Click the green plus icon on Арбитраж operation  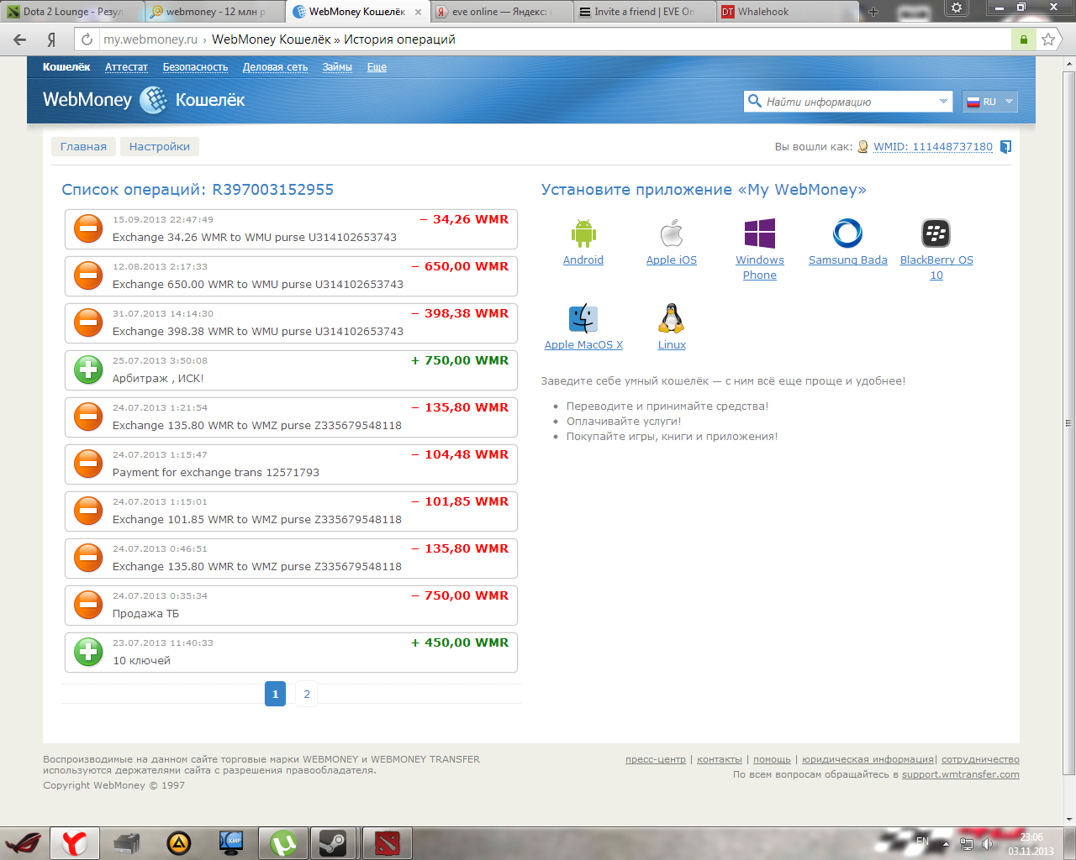(88, 370)
